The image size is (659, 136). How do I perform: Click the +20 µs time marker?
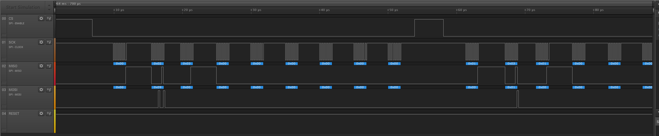tap(187, 10)
